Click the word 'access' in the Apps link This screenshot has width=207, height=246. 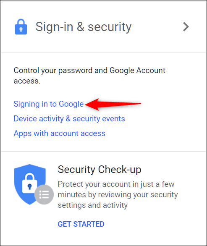pos(93,133)
